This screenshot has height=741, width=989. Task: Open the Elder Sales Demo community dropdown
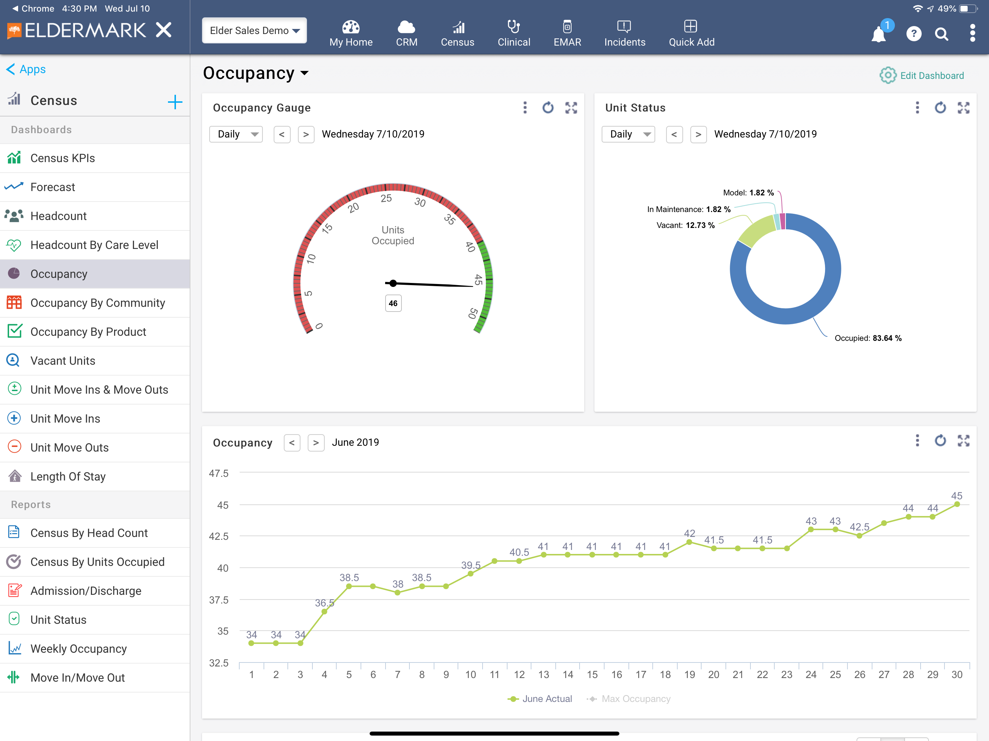coord(254,30)
